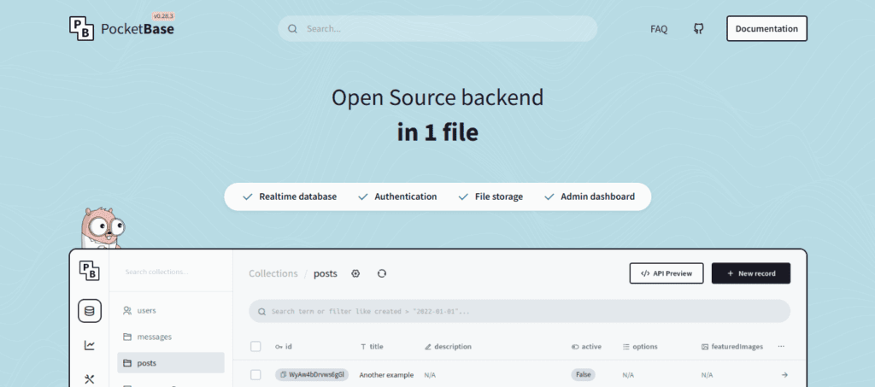Click the Go gopher mascot image

coord(103,227)
